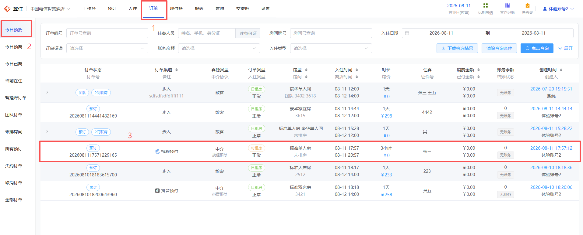Open the 报表 top menu
Viewport: 583px width, 235px height.
tap(199, 9)
